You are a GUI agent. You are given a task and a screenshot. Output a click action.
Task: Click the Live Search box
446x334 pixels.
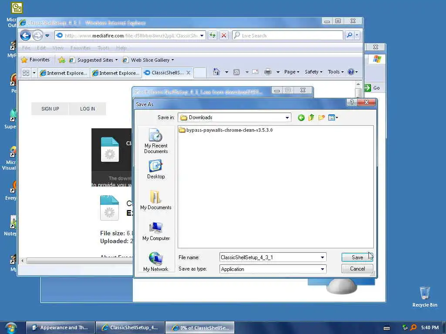(287, 36)
